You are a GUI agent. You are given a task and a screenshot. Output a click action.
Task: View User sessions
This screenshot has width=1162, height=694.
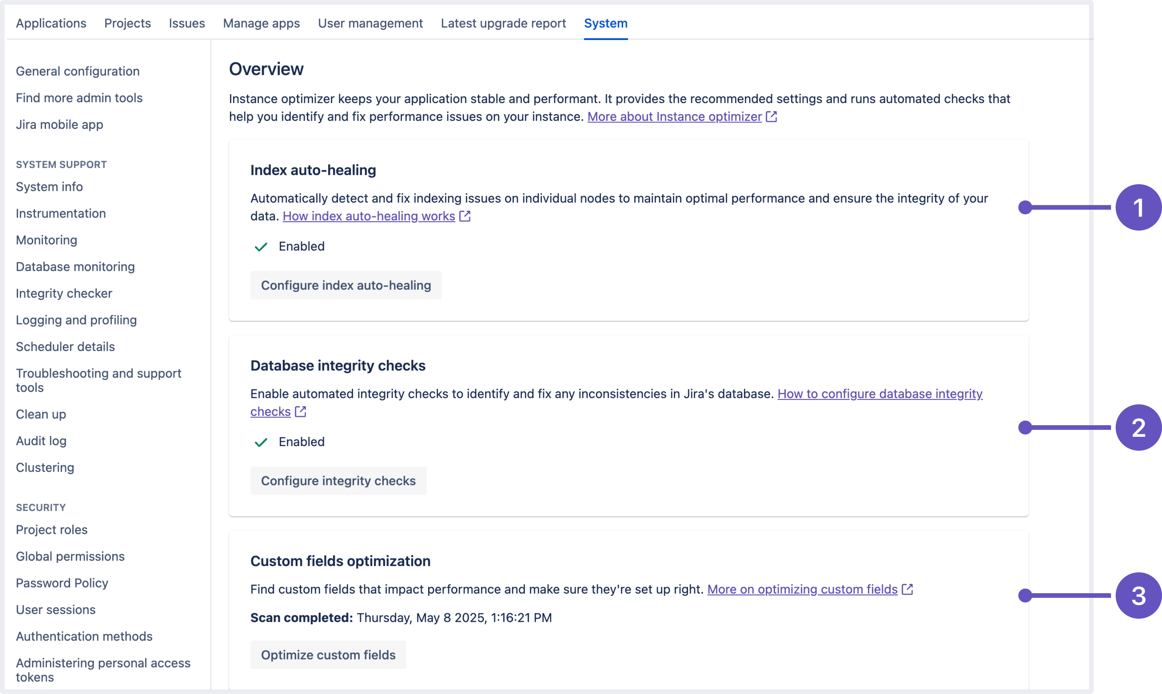[56, 610]
